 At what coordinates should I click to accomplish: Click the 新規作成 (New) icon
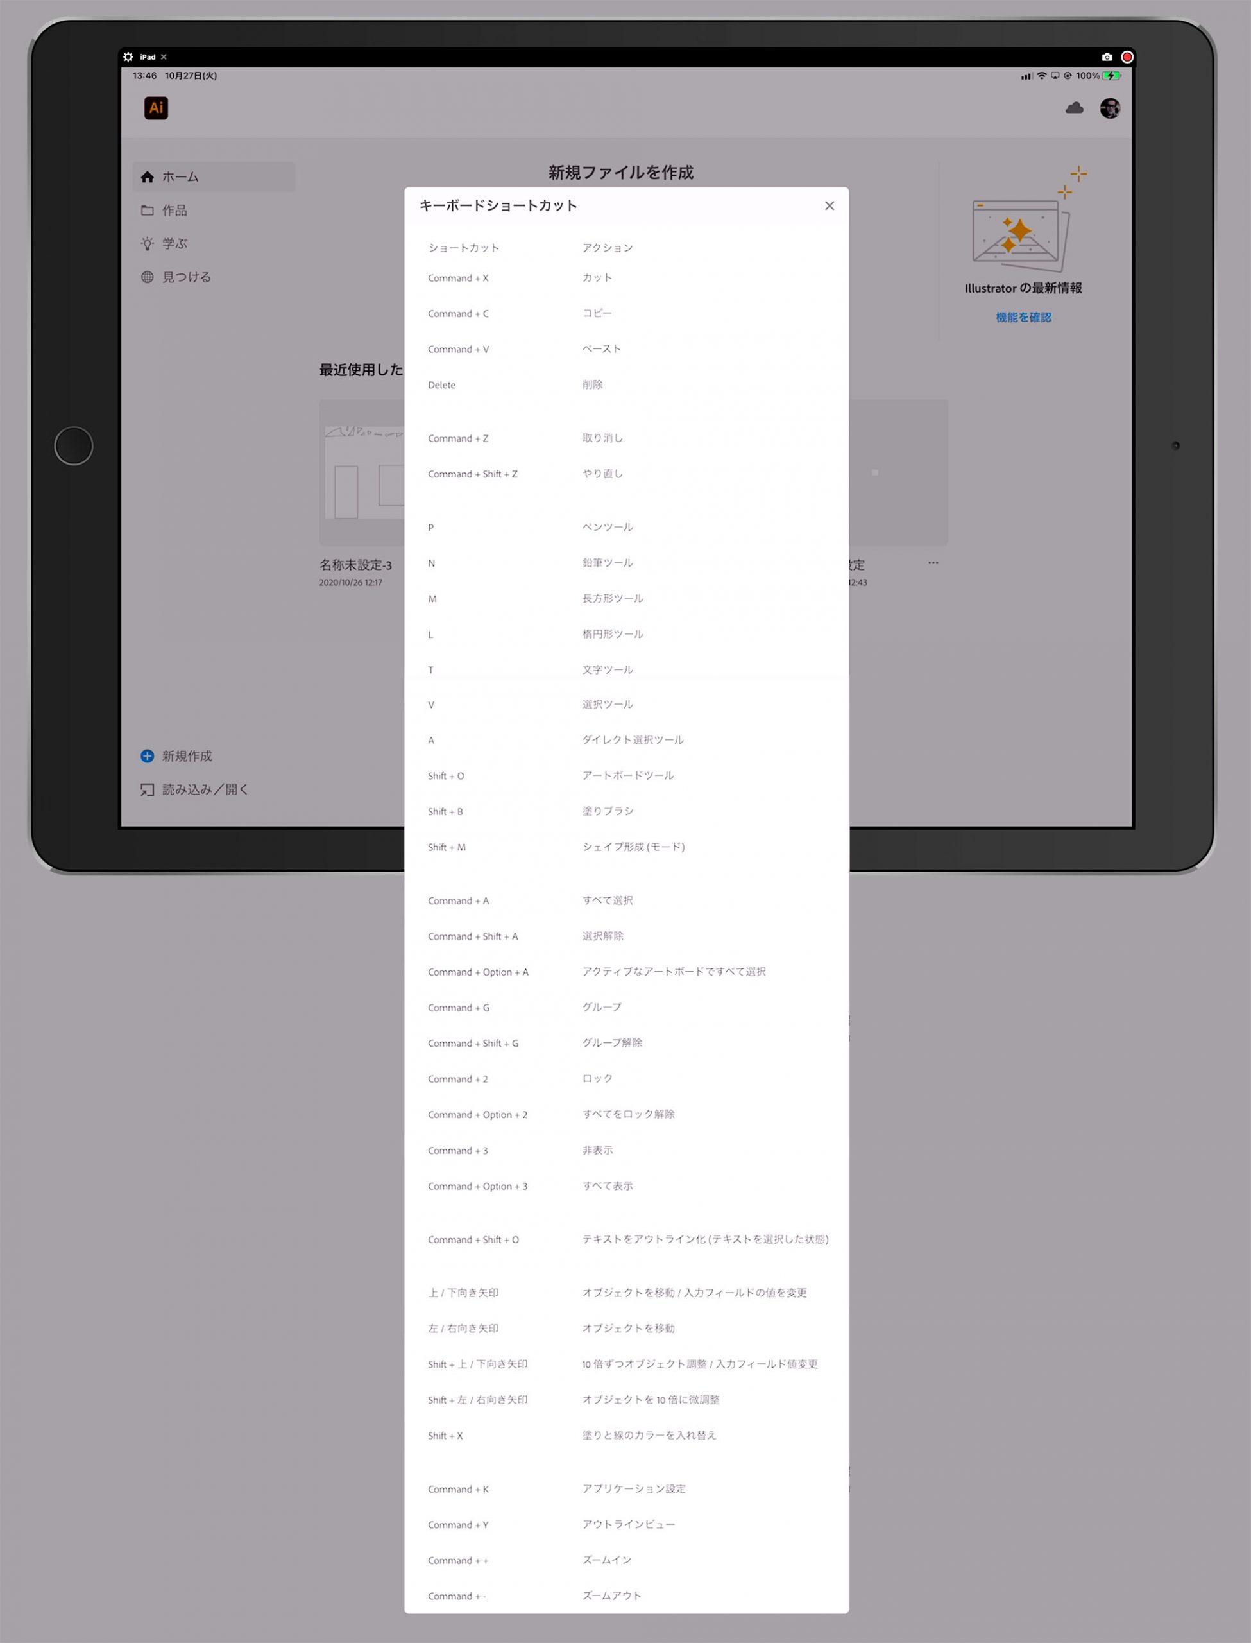tap(147, 755)
